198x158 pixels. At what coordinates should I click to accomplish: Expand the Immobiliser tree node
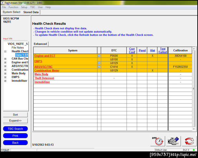coord(5,81)
